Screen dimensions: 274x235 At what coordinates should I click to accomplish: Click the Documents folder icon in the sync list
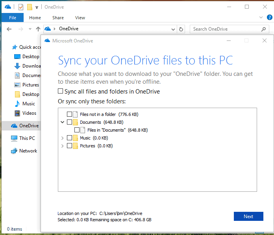click(75, 122)
